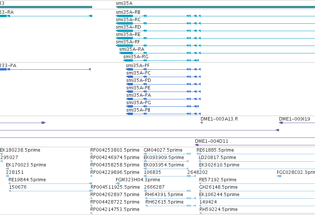Viewport: 315px width, 215px height.
Task: Select the RP004246974.5prime label
Action: coord(115,158)
